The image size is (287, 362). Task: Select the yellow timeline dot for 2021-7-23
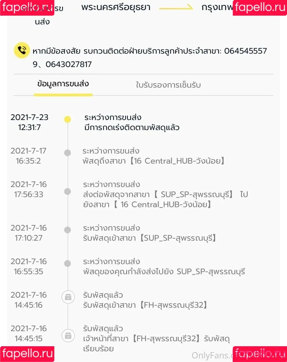[67, 119]
